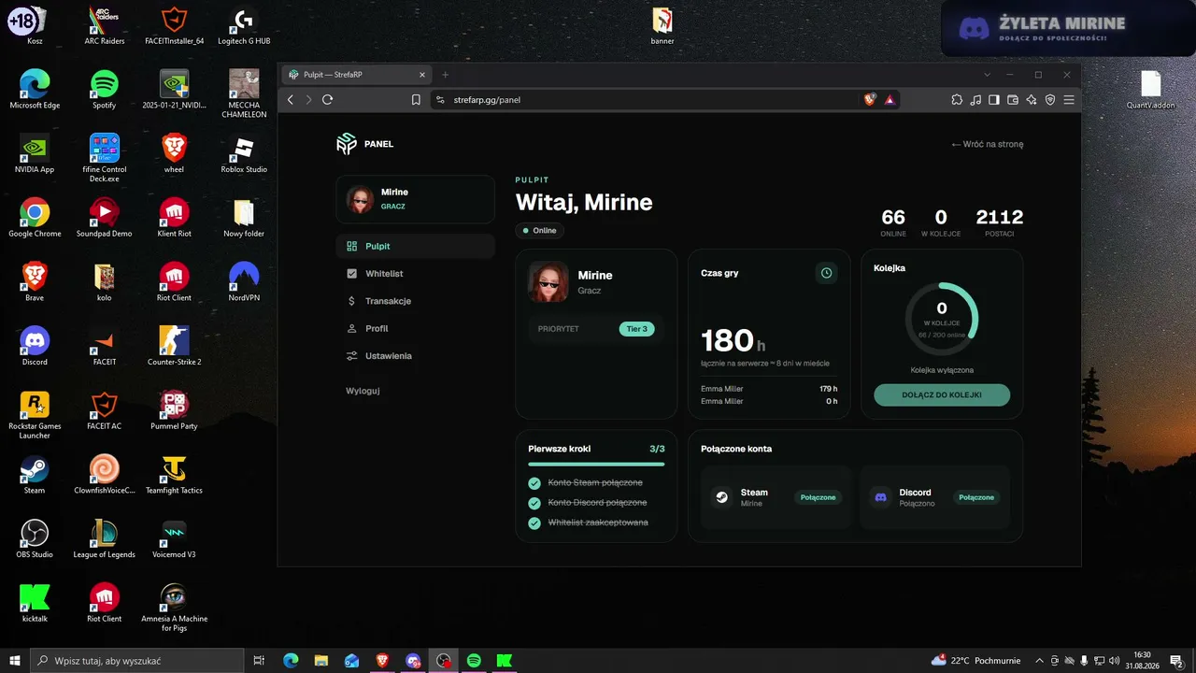Open the Brave playlist music icon
The height and width of the screenshot is (673, 1196).
[975, 99]
